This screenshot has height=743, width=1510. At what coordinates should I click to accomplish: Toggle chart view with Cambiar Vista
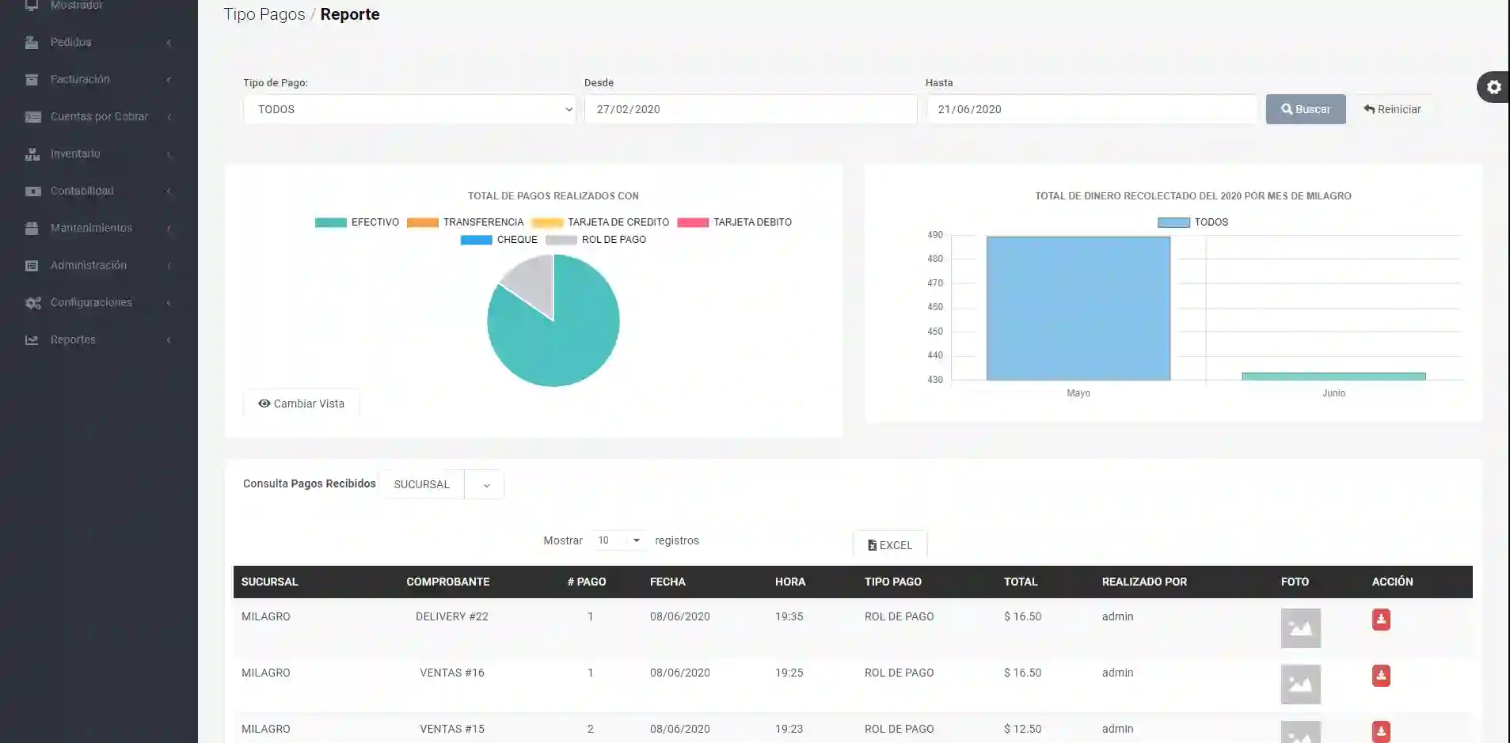point(301,404)
